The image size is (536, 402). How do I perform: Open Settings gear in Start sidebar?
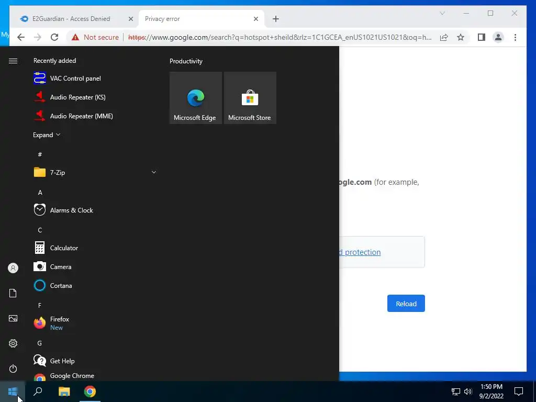[x=13, y=343]
